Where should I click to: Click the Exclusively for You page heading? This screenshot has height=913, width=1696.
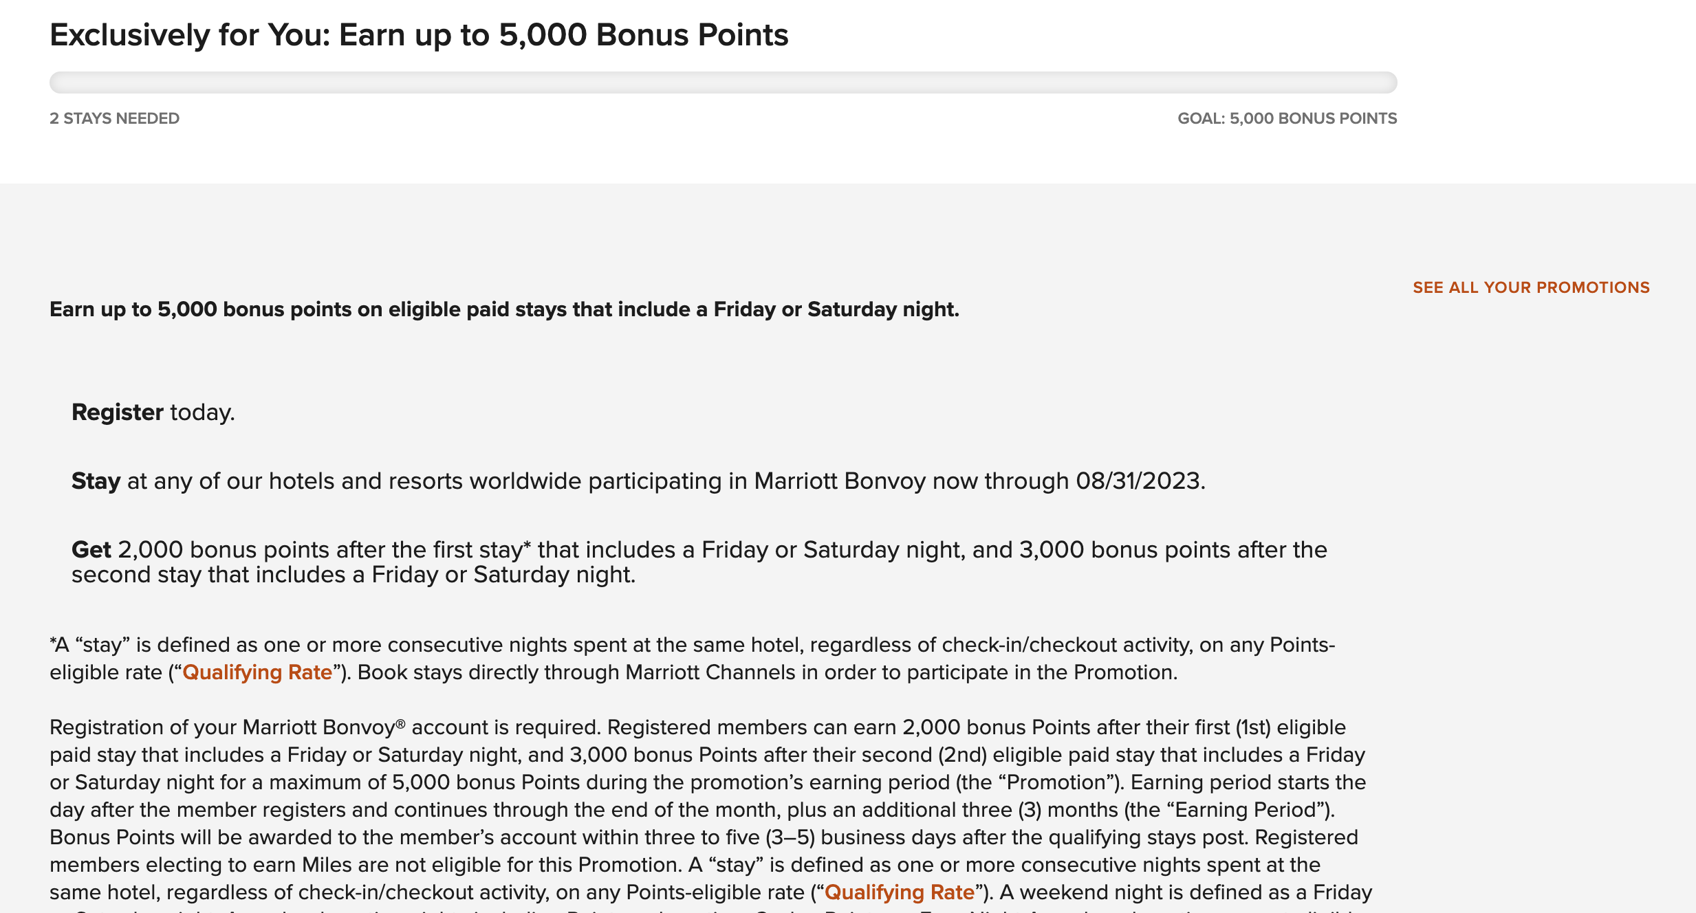click(419, 35)
